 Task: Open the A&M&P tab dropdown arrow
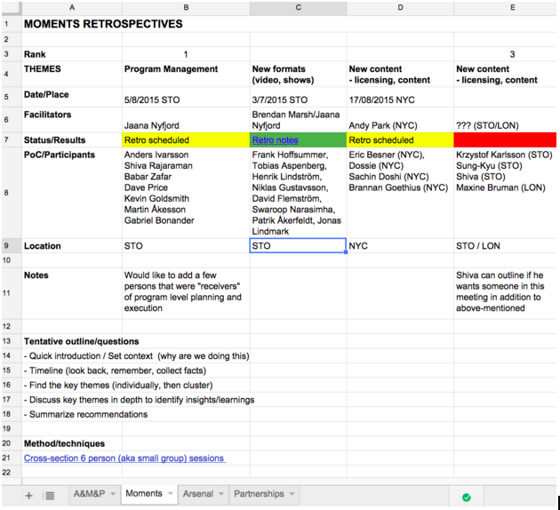pos(113,494)
